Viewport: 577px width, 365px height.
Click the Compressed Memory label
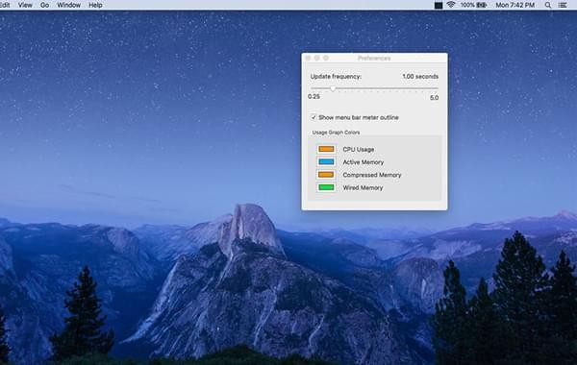tap(372, 175)
